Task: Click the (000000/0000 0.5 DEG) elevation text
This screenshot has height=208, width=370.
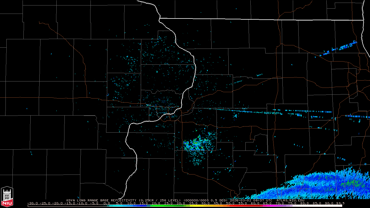Action: pos(206,200)
